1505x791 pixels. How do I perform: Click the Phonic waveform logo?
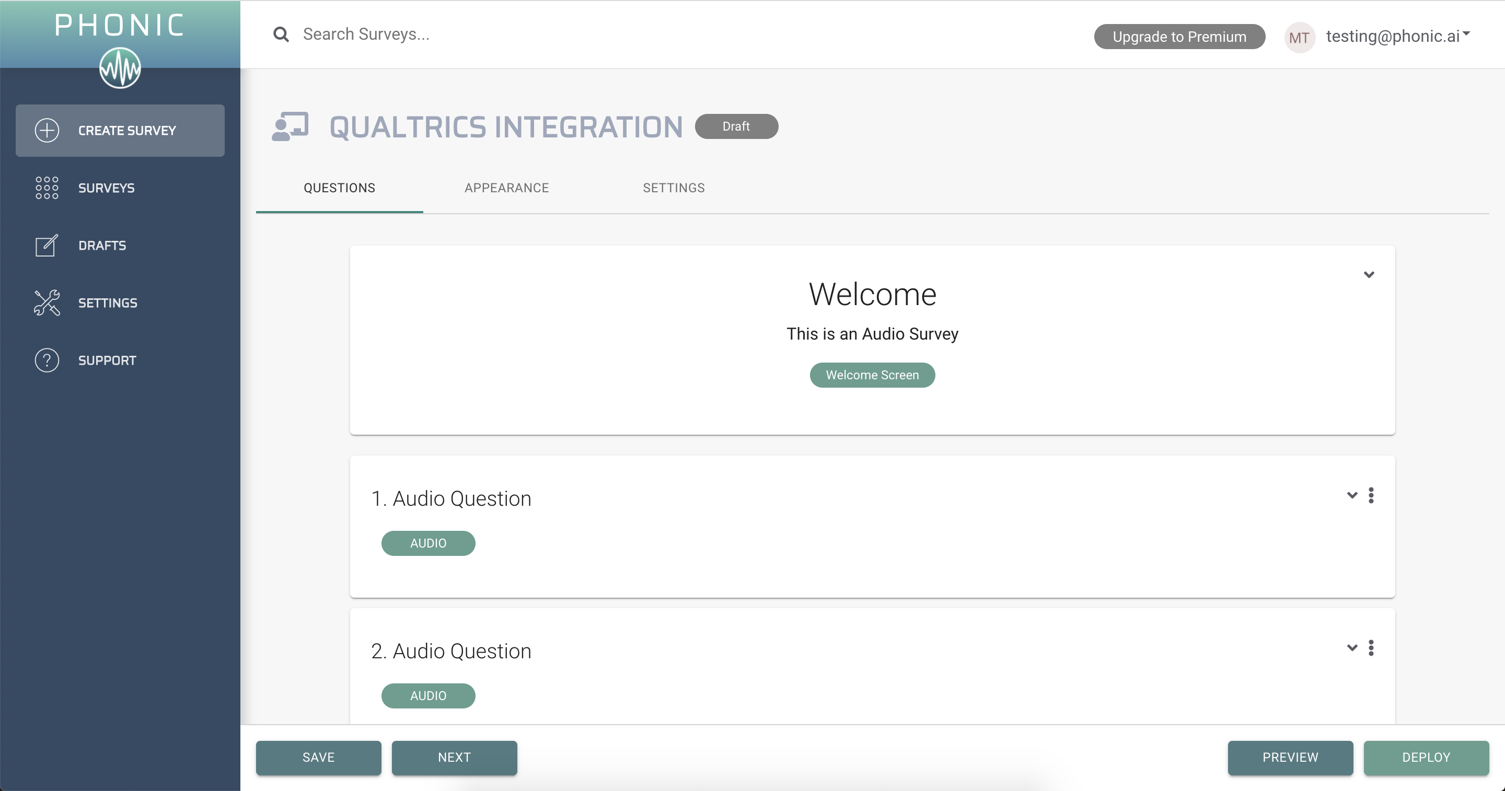120,68
